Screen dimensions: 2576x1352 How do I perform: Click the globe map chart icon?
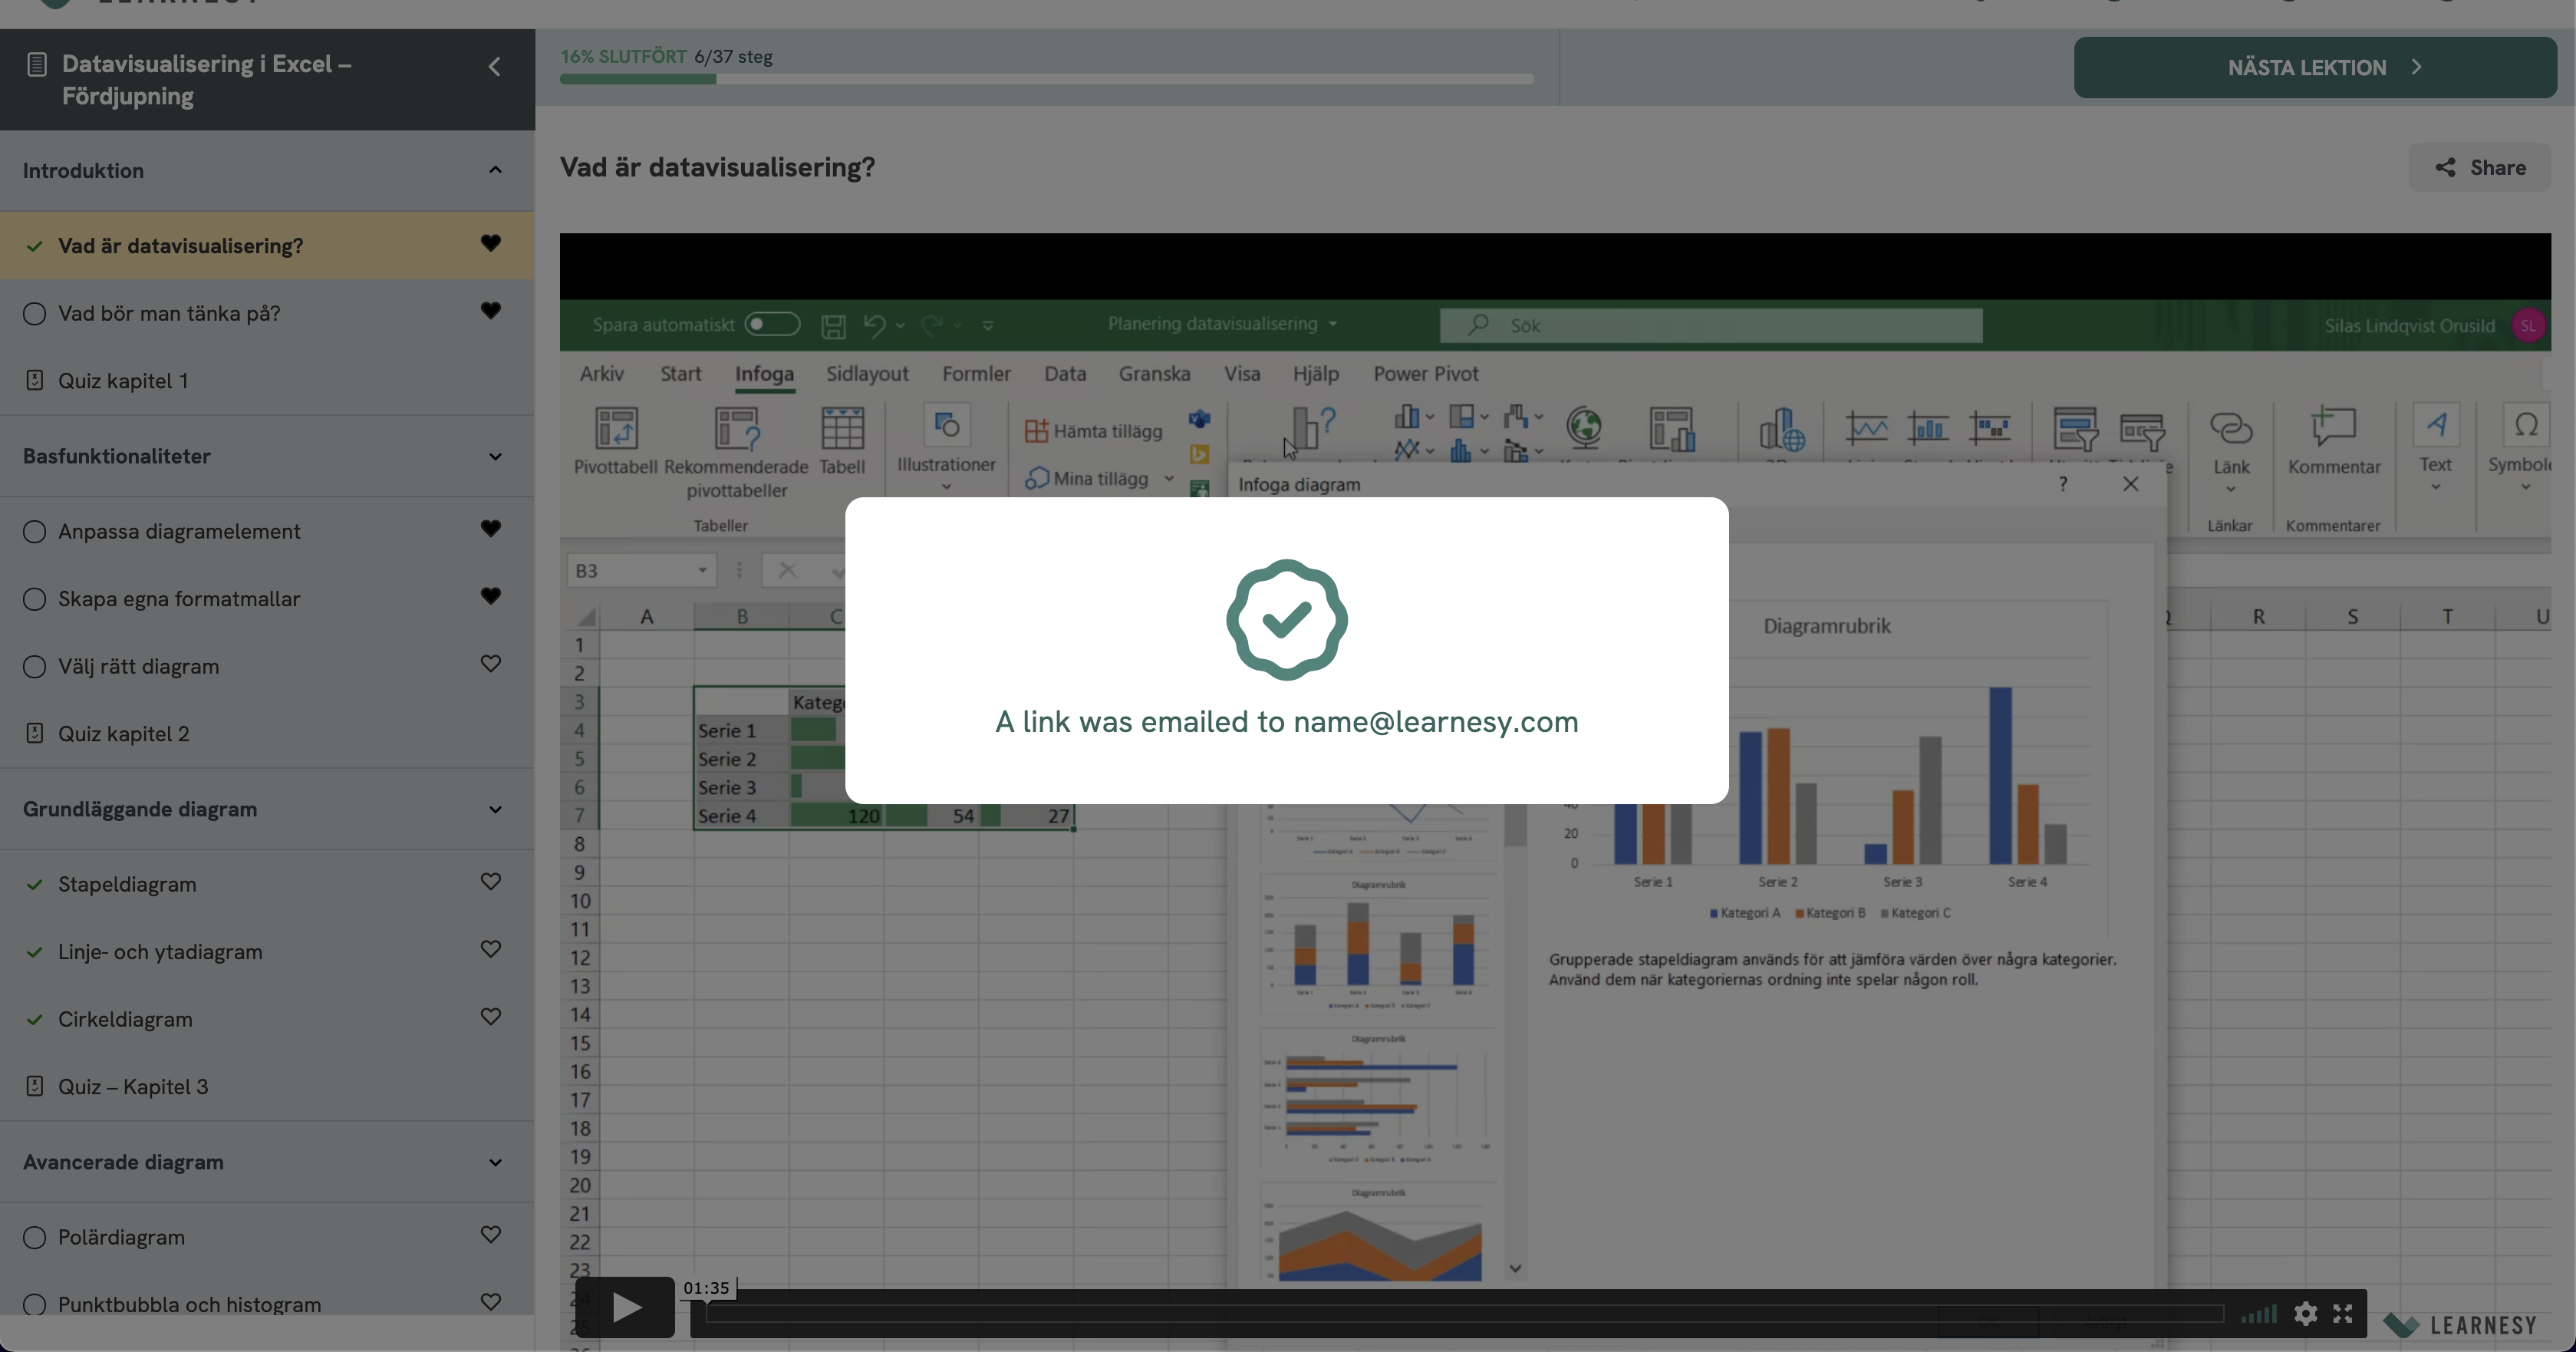point(1584,428)
